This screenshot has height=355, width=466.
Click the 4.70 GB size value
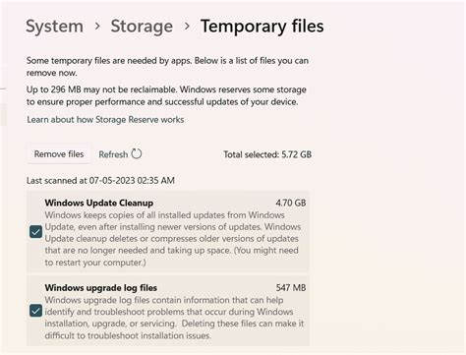point(291,203)
